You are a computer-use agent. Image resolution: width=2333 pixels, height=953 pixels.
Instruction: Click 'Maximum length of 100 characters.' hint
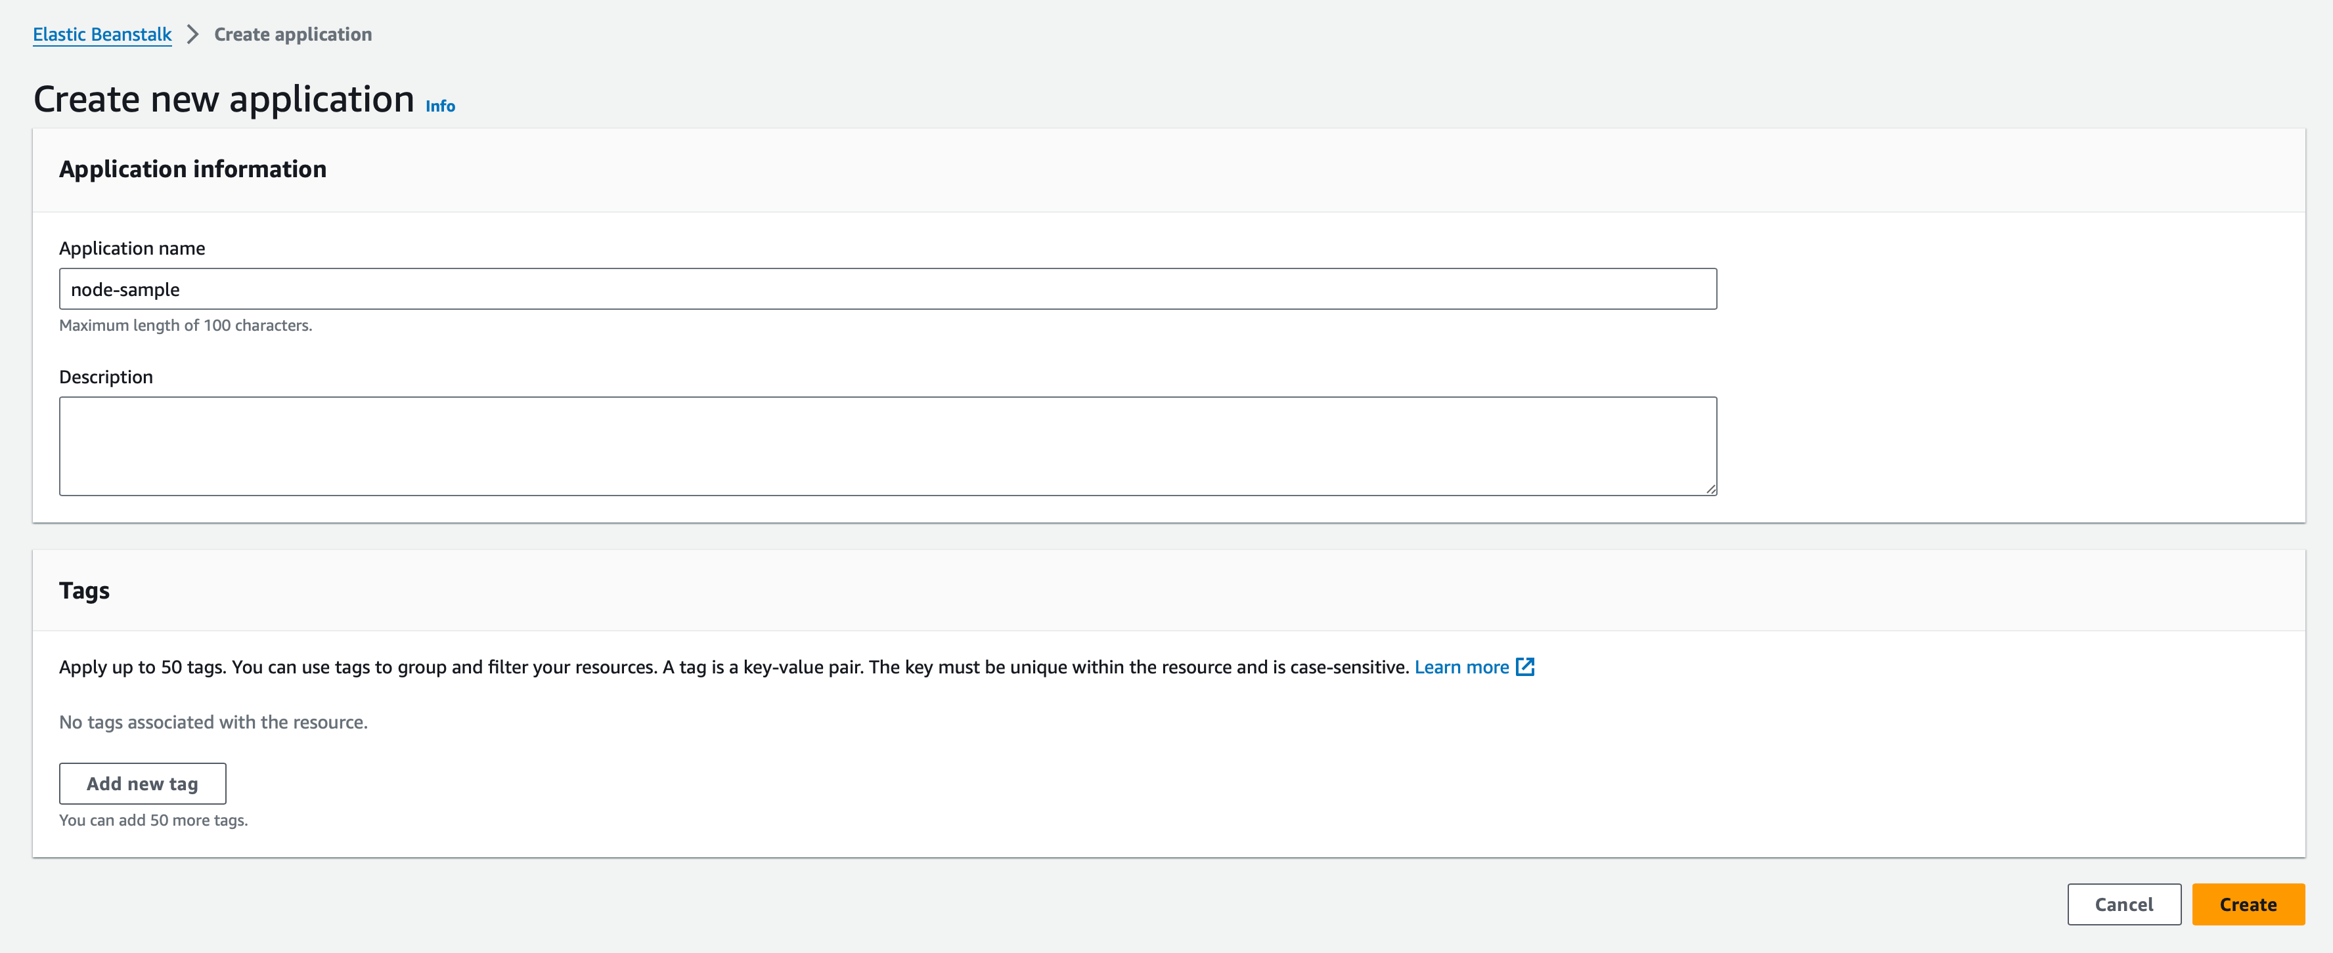pos(186,325)
